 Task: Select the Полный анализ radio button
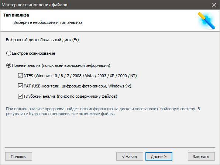[x=8, y=65]
